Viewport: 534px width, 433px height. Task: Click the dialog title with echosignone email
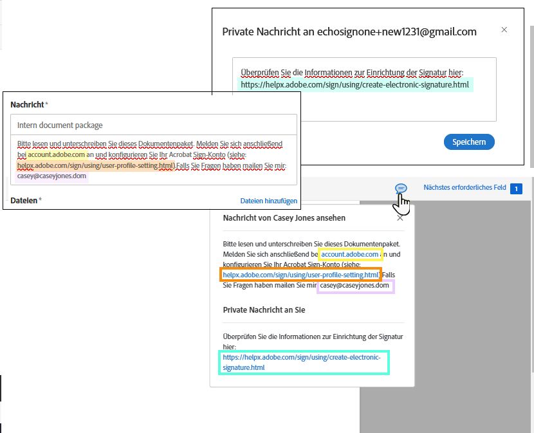[x=349, y=32]
